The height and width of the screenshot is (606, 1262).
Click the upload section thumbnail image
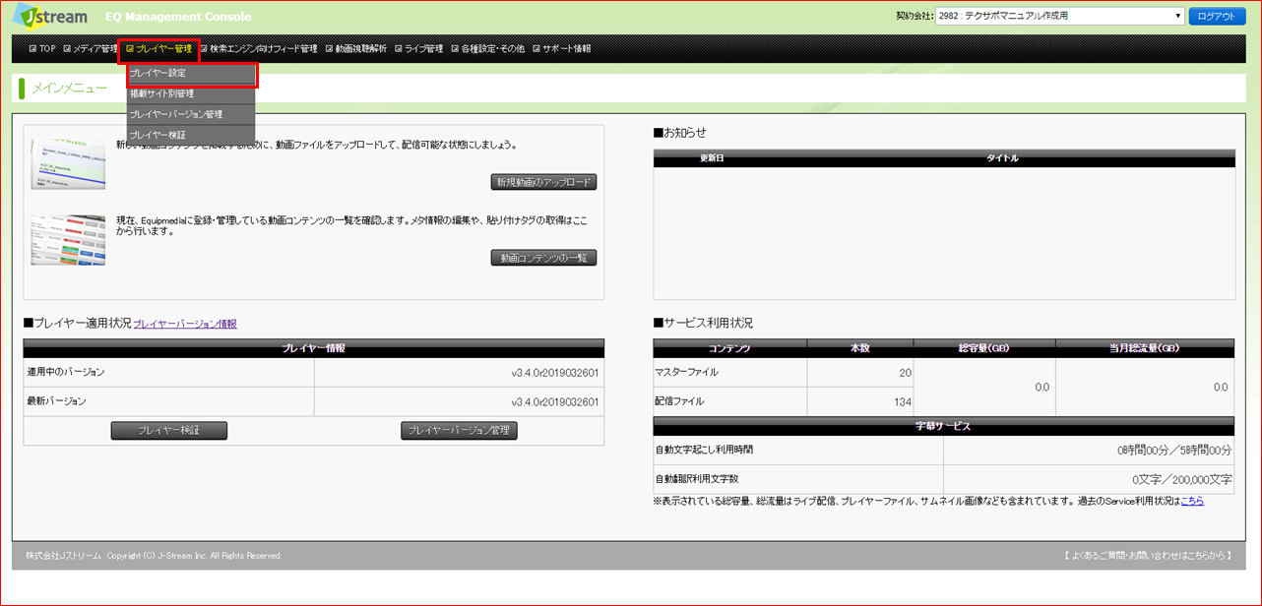coord(68,163)
